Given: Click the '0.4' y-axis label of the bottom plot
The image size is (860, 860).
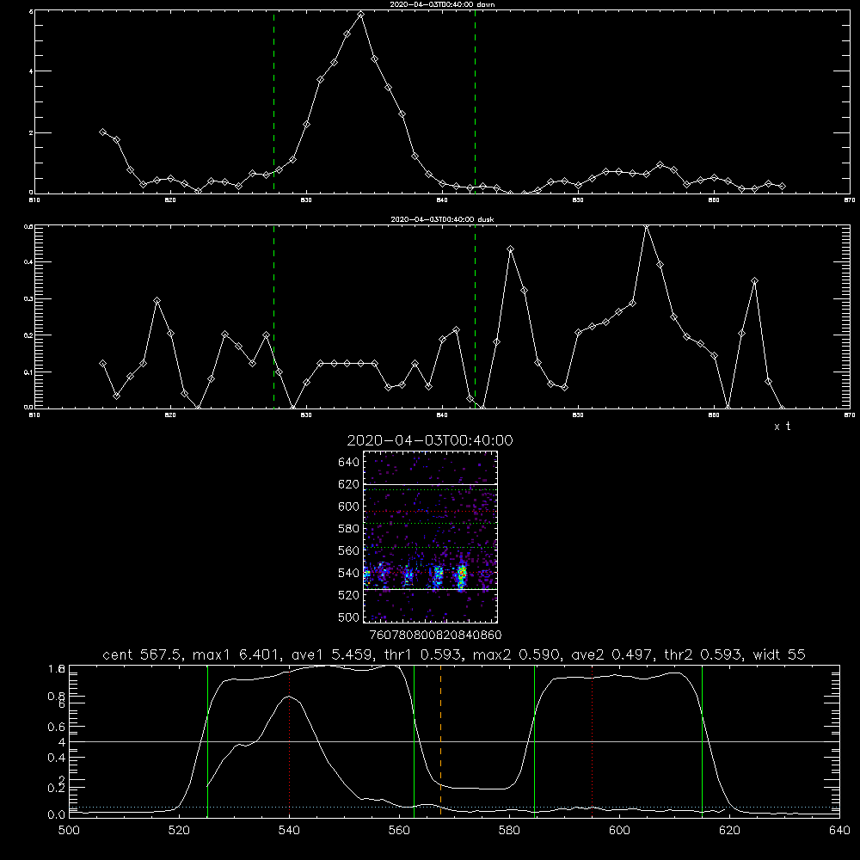Looking at the screenshot, I should 57,758.
